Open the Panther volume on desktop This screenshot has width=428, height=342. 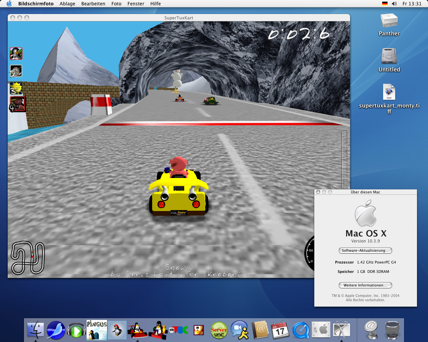tap(389, 21)
